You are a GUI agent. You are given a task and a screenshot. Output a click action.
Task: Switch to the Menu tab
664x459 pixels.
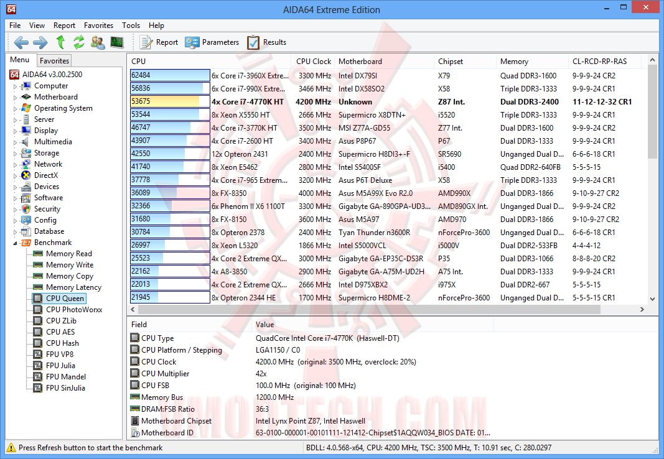(x=20, y=60)
